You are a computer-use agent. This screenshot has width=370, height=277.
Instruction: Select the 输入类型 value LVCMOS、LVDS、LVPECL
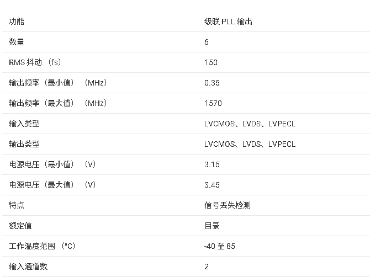coord(250,124)
